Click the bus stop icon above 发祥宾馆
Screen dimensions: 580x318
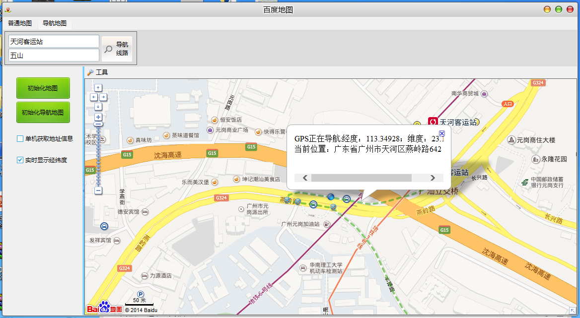(x=104, y=226)
